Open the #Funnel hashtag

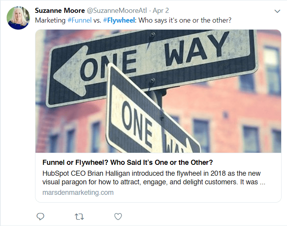(81, 20)
